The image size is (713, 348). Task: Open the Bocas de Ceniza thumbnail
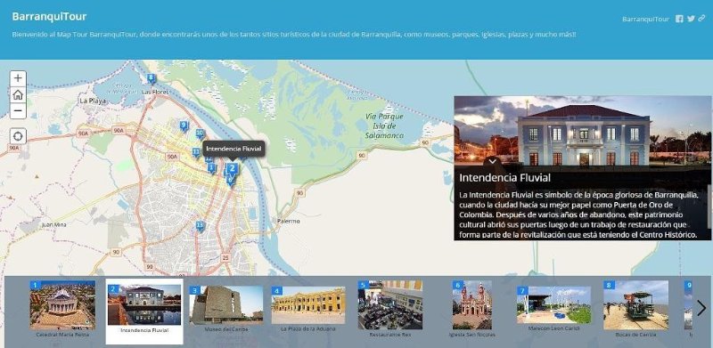(x=635, y=305)
